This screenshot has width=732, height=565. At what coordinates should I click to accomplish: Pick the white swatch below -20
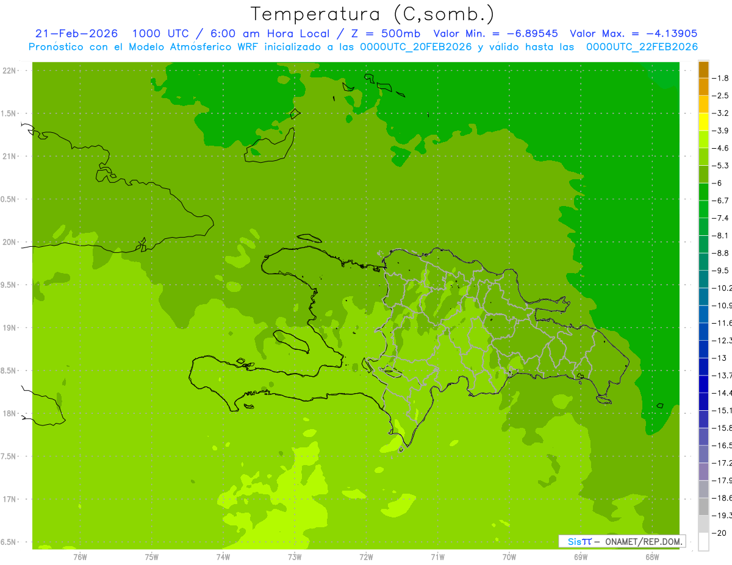tap(703, 541)
